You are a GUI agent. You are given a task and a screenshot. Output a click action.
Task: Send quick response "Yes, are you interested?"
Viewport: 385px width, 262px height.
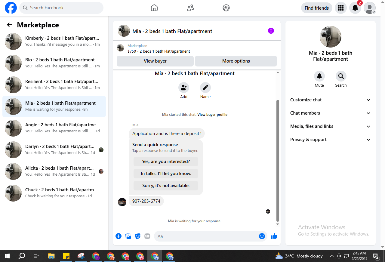[x=166, y=162]
